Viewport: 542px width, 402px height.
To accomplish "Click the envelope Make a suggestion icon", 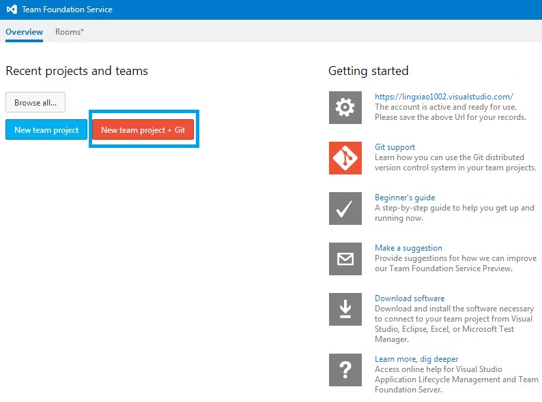I will point(345,259).
